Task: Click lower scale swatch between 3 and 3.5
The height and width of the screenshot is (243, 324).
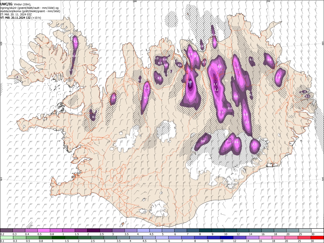Action: [110, 237]
